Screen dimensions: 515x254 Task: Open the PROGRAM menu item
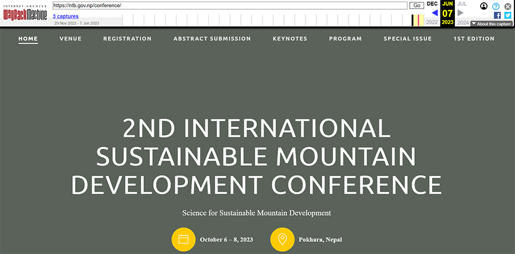pyautogui.click(x=346, y=39)
